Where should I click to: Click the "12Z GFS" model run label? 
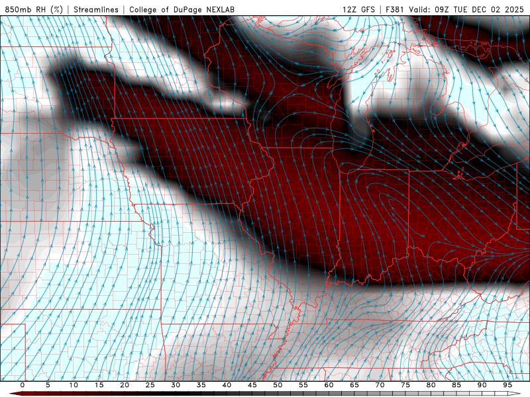(358, 9)
